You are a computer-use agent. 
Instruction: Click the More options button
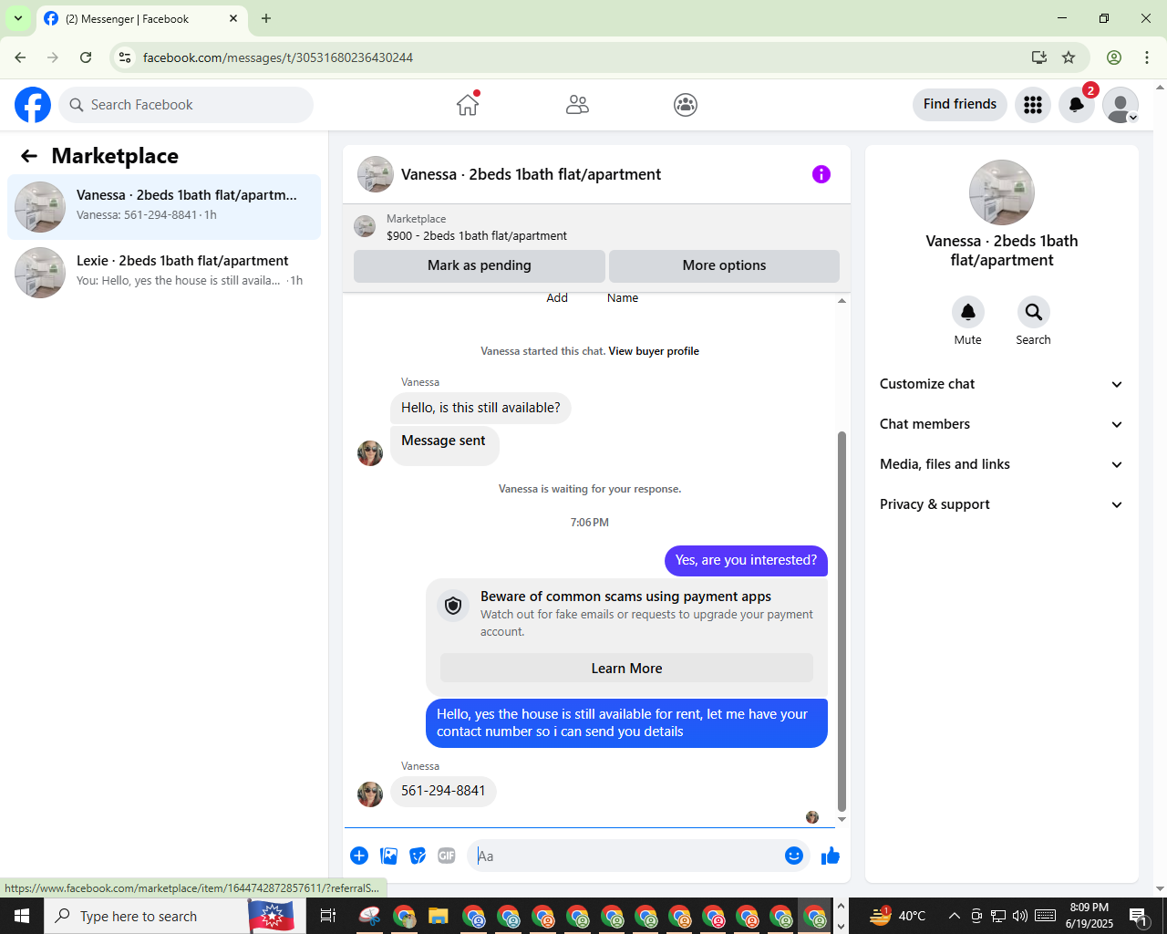(x=725, y=265)
